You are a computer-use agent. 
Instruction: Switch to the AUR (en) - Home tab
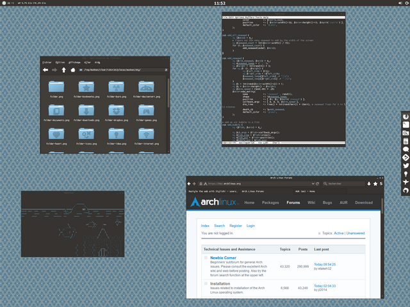click(x=320, y=191)
